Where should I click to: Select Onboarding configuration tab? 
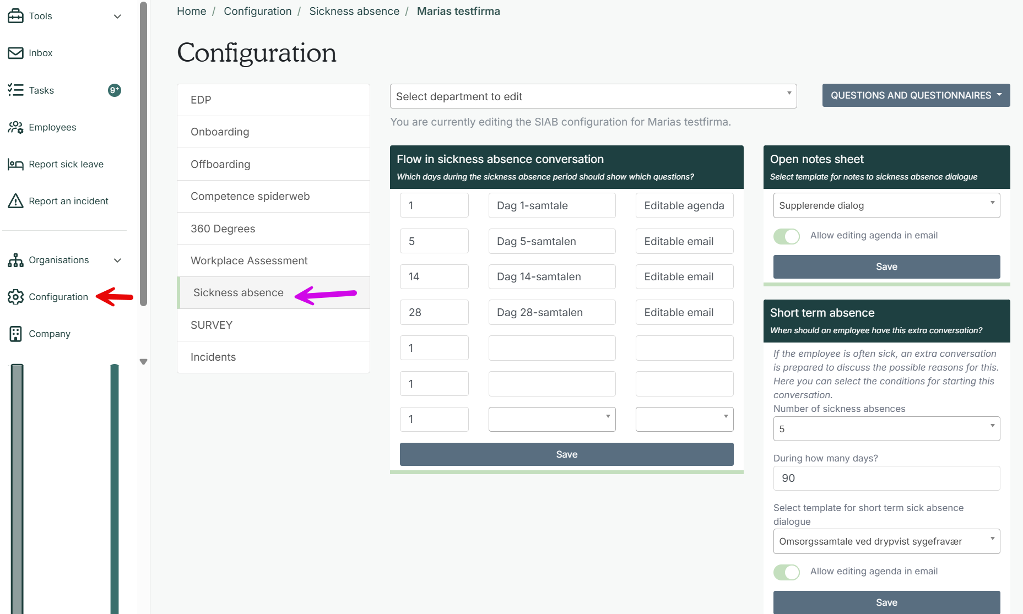point(273,132)
